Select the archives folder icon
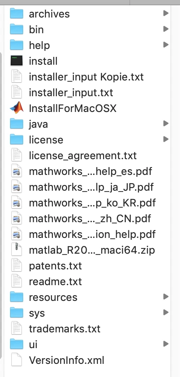 [x=17, y=14]
